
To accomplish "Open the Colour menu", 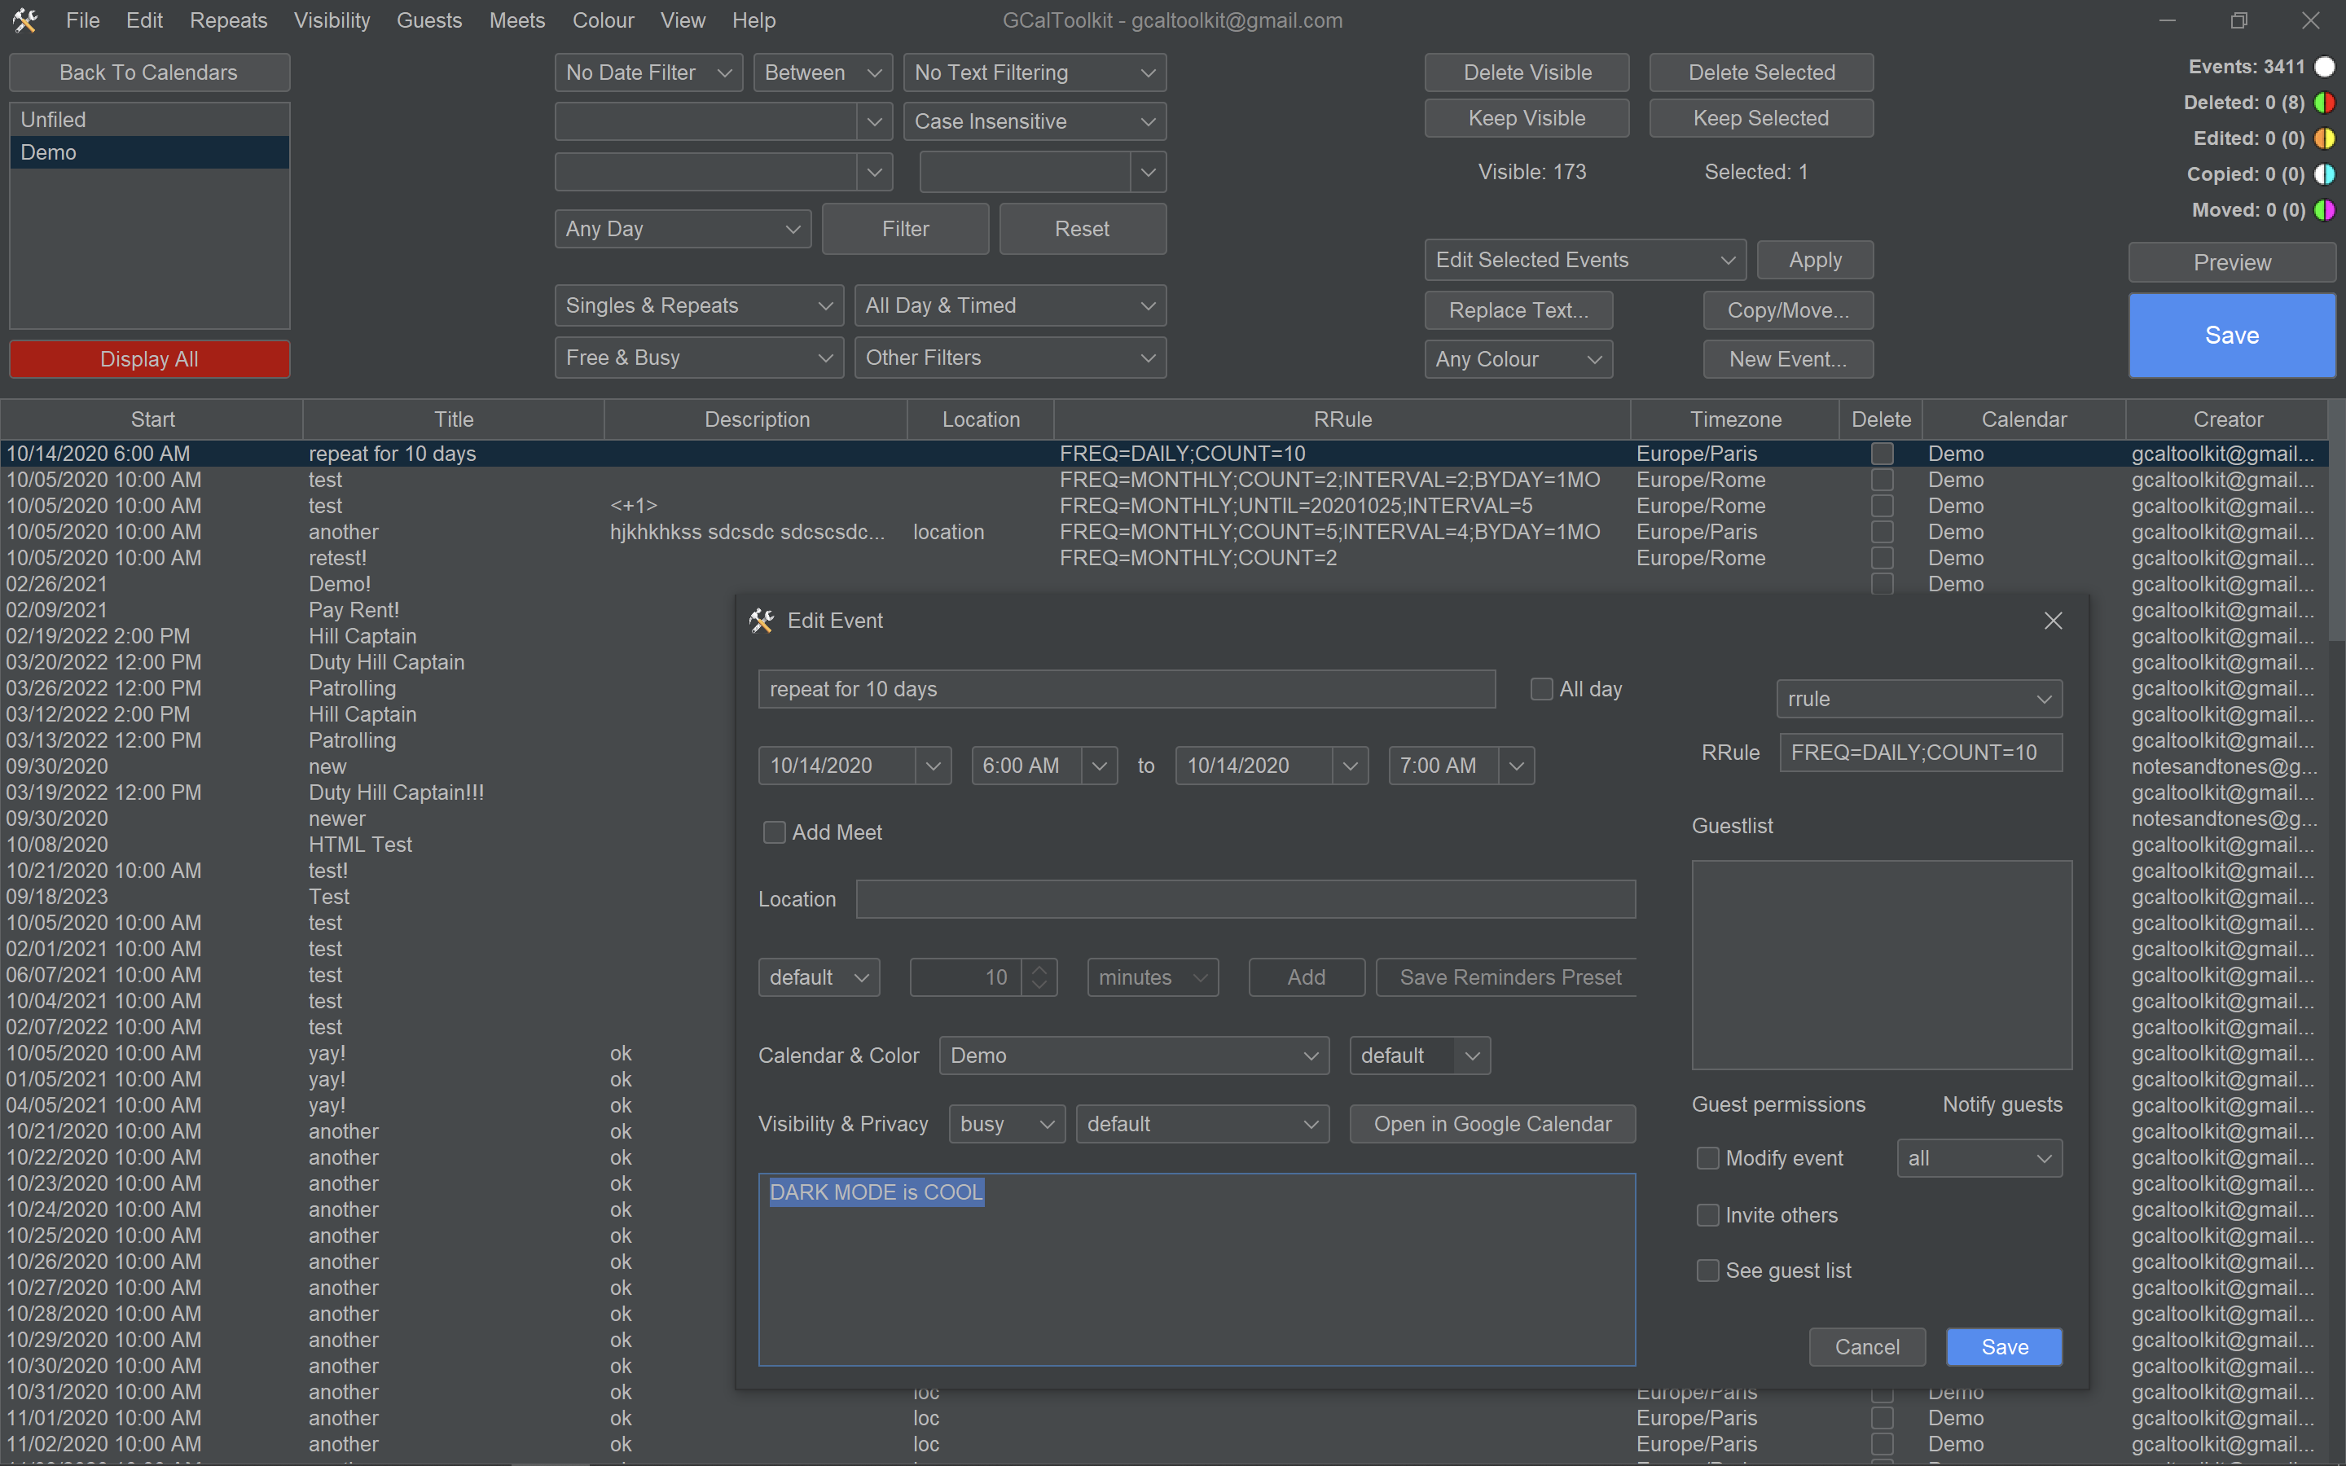I will (603, 20).
